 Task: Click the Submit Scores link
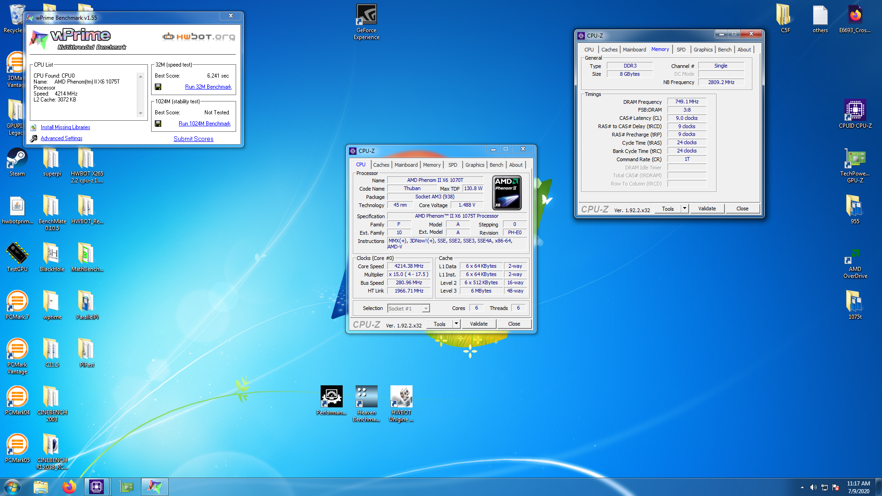193,139
